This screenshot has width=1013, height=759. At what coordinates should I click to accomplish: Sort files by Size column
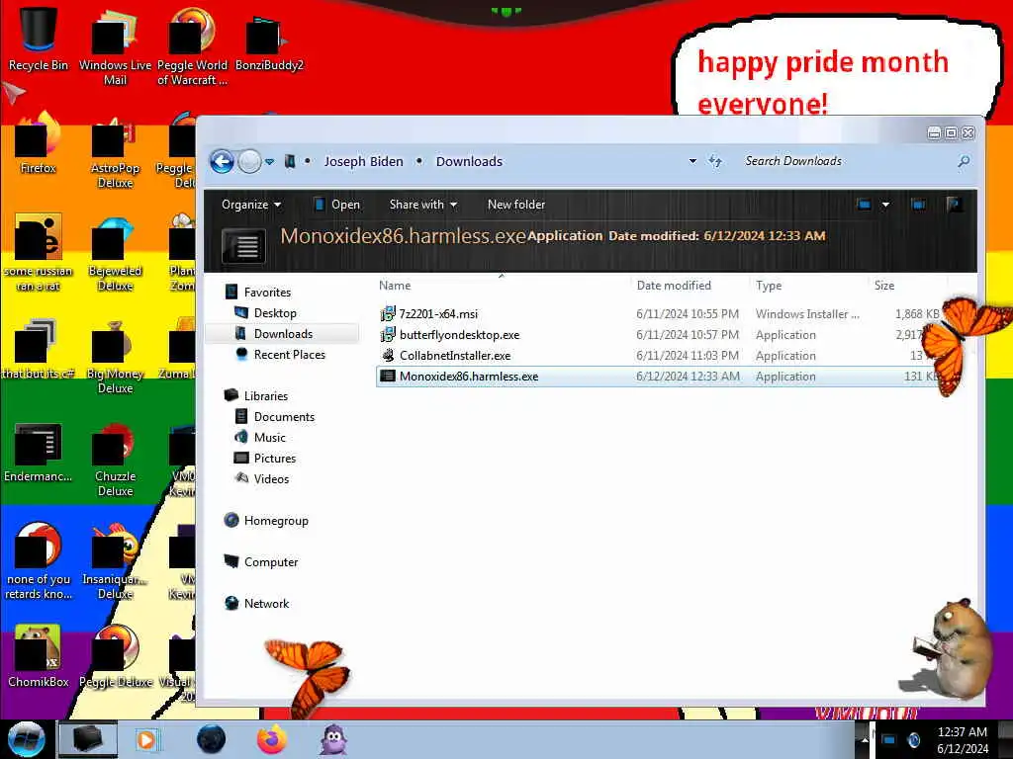pyautogui.click(x=884, y=286)
